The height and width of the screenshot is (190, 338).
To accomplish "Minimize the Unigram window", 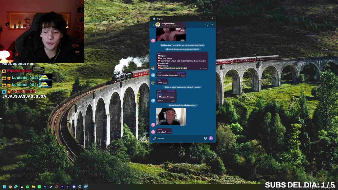I will coord(200,18).
